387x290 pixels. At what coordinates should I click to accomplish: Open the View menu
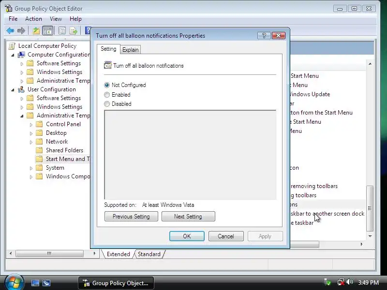56,19
